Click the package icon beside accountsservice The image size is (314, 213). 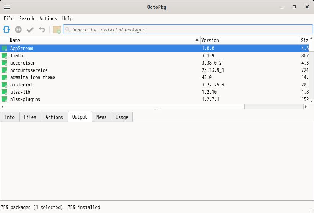(x=4, y=70)
